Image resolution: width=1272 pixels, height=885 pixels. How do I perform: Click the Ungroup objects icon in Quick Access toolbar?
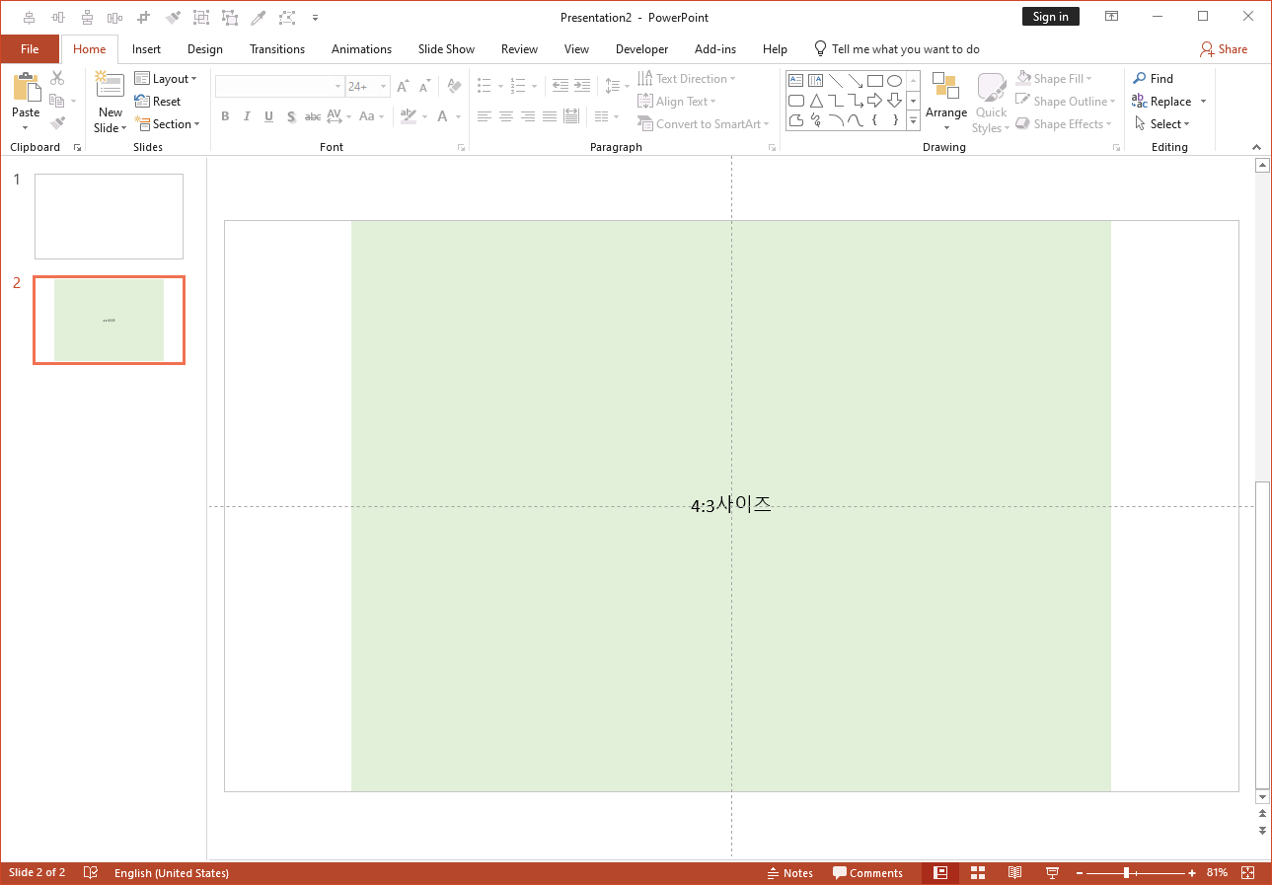[x=230, y=18]
